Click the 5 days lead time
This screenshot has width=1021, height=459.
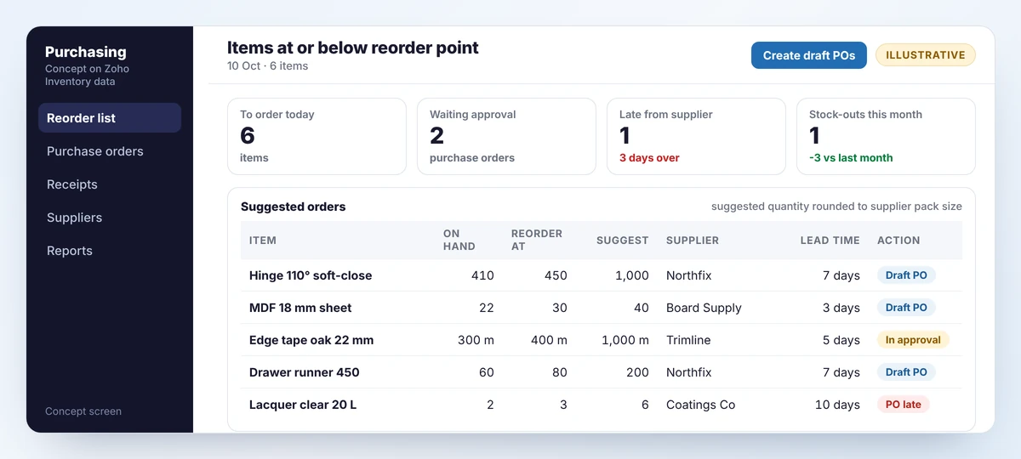[841, 340]
